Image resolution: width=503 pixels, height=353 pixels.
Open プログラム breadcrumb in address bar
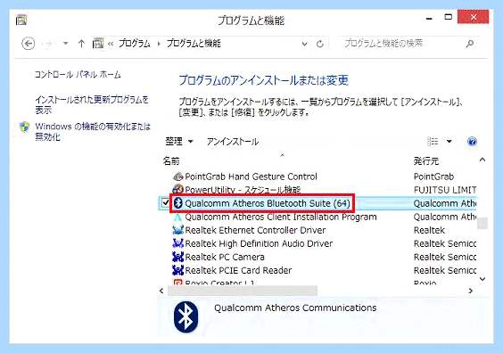coord(135,44)
